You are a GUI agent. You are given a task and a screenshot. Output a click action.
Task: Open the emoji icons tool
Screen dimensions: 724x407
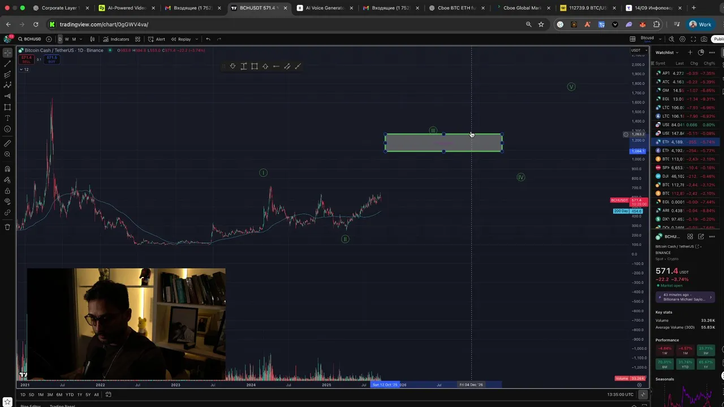click(x=7, y=129)
